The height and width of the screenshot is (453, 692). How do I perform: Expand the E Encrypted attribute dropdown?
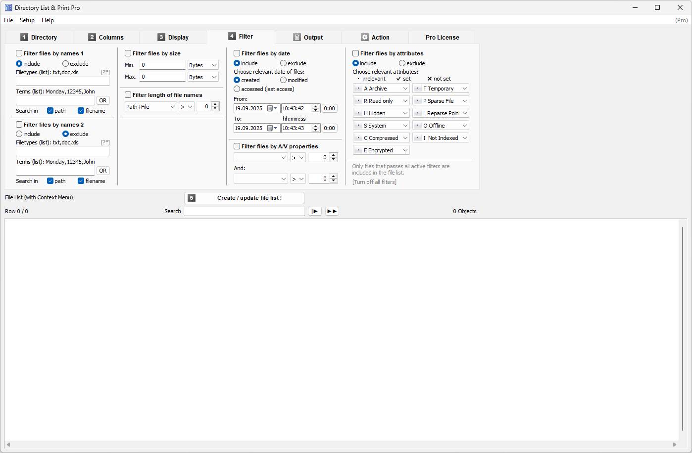click(405, 150)
